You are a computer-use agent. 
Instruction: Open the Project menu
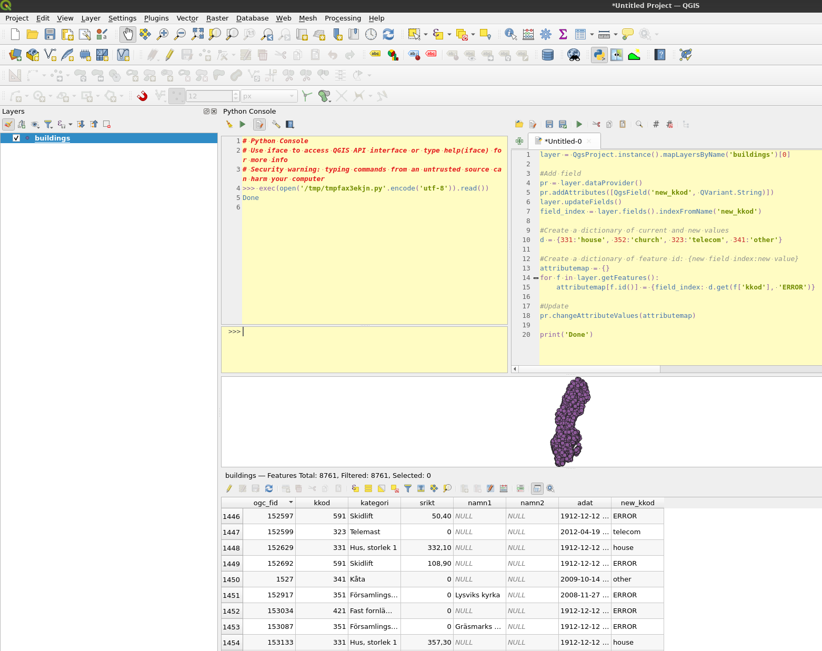click(17, 18)
